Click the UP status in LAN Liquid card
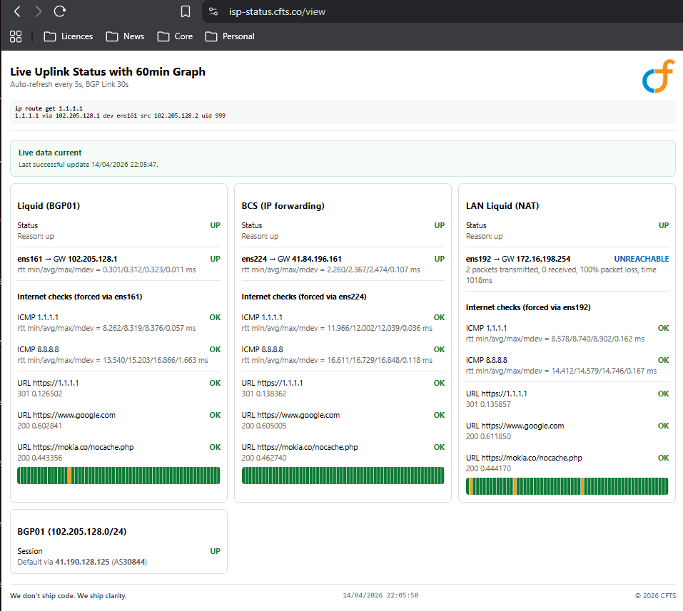The width and height of the screenshot is (683, 611). (664, 225)
